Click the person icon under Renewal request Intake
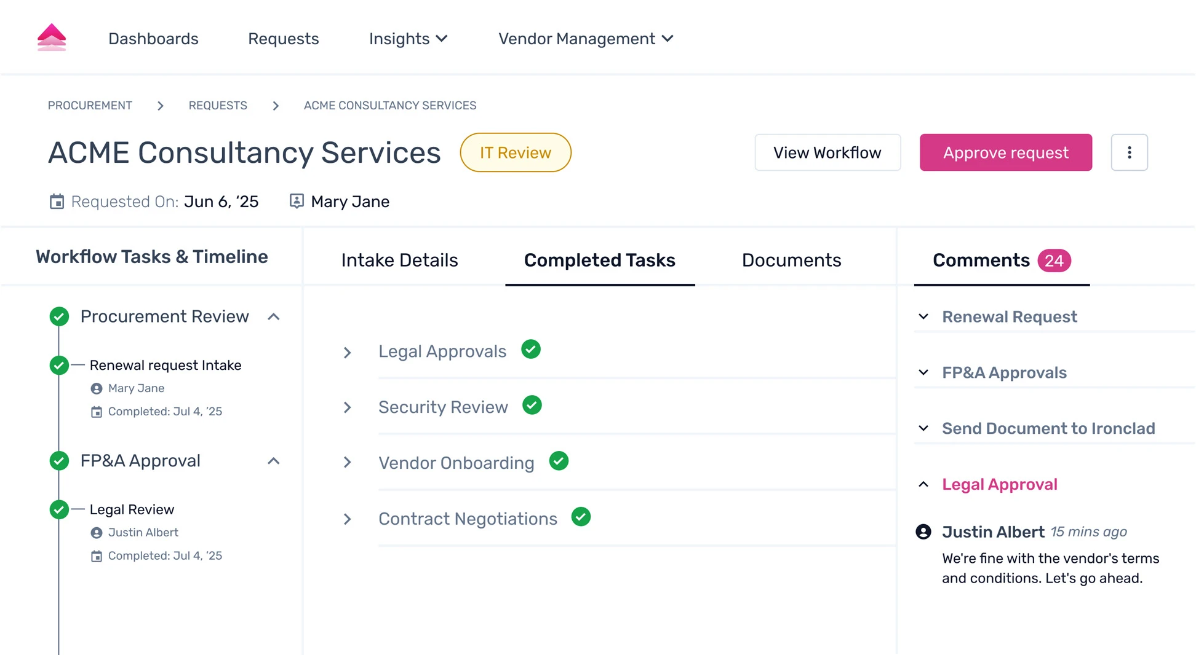The image size is (1196, 655). [x=96, y=388]
